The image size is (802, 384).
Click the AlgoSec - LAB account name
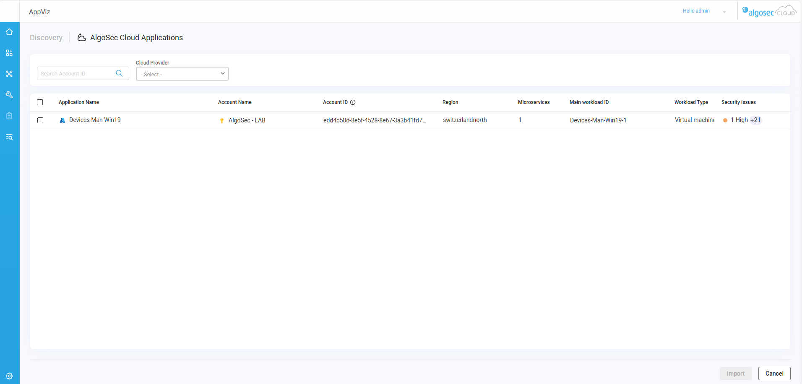pos(247,120)
